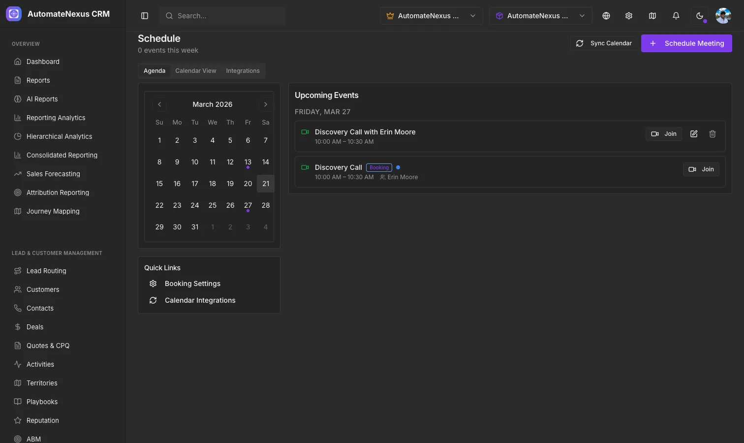This screenshot has width=744, height=443.
Task: Switch to the Integrations tab
Action: coord(243,71)
